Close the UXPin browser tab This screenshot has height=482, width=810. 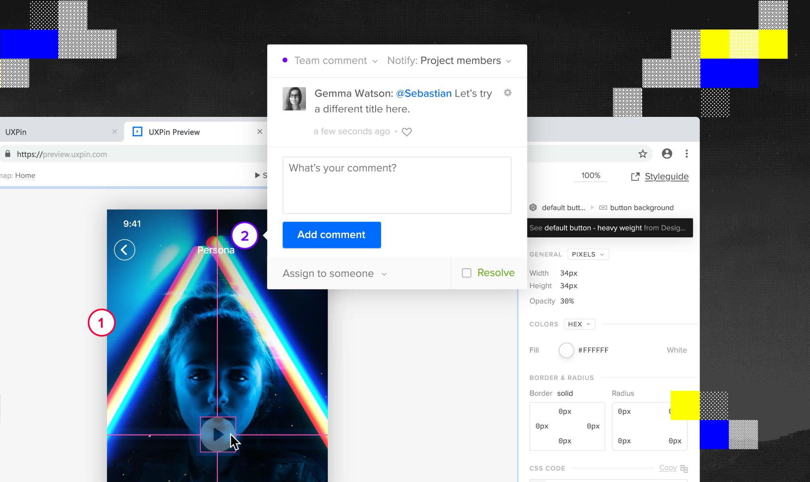point(115,131)
